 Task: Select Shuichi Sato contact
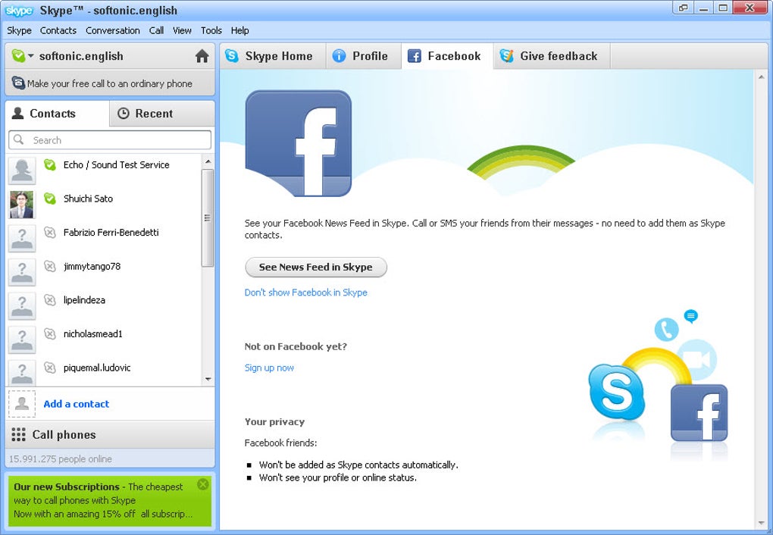(104, 204)
